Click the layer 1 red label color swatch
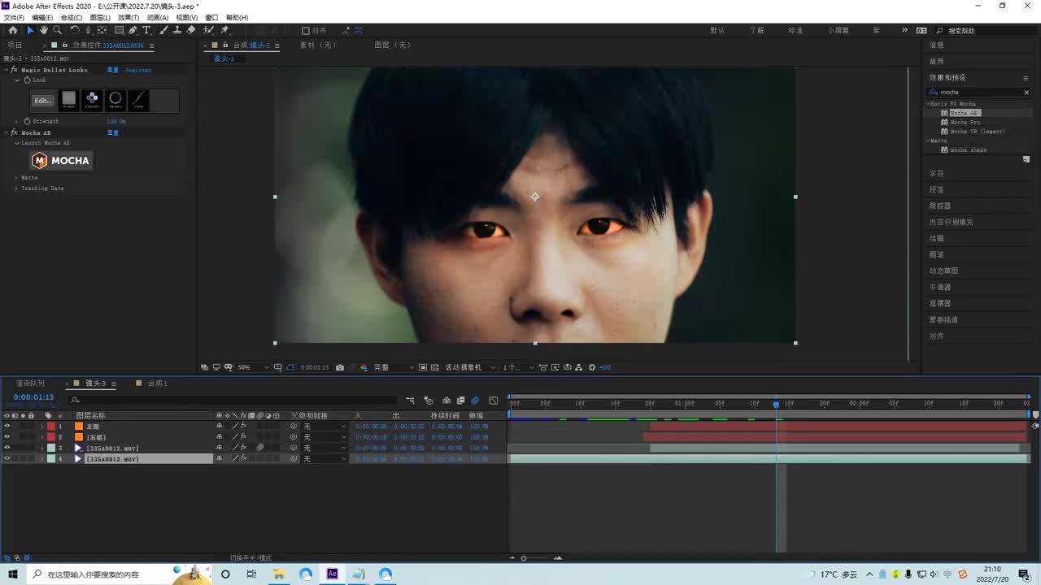The image size is (1041, 585). point(51,426)
